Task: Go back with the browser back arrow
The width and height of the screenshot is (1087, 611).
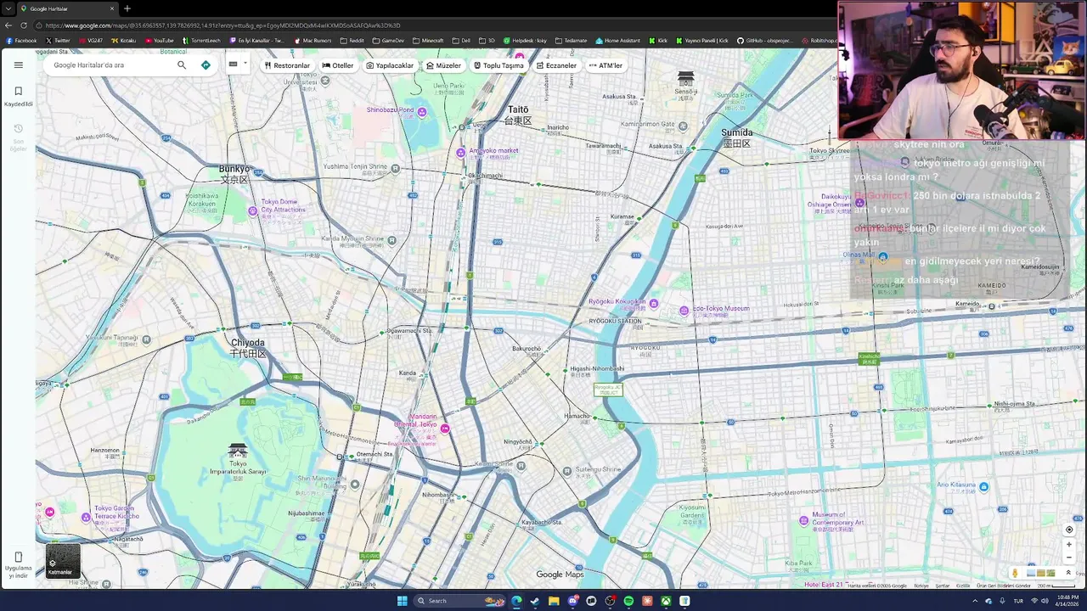Action: (x=8, y=25)
